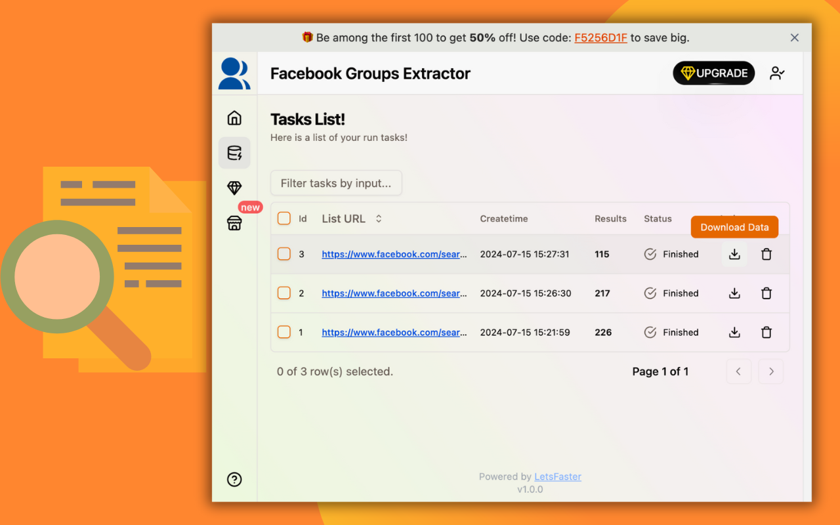Image resolution: width=840 pixels, height=525 pixels.
Task: Check the box for task 3
Action: [x=284, y=254]
